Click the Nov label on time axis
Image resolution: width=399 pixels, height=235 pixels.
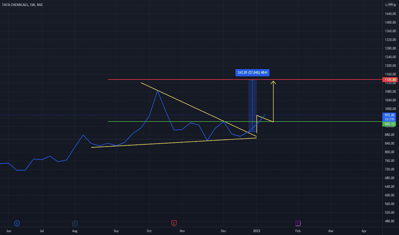pos(182,231)
